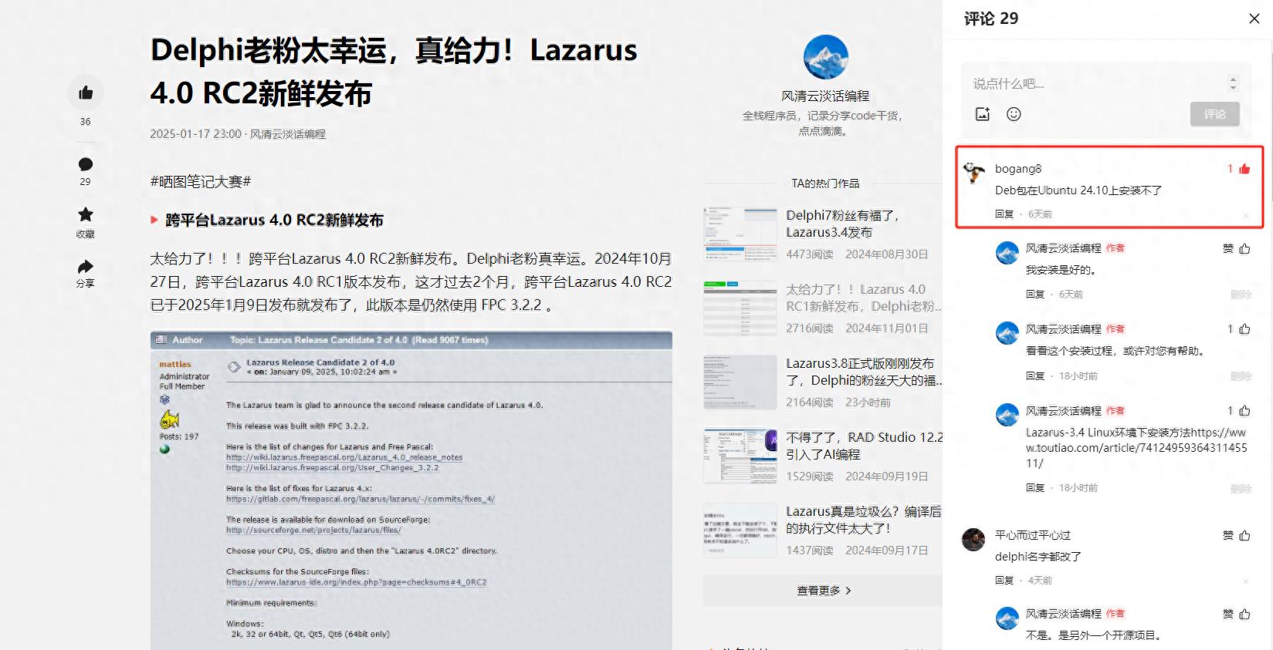
Task: Like the reply '不是。是另外一个开源项目'
Action: pos(1244,615)
